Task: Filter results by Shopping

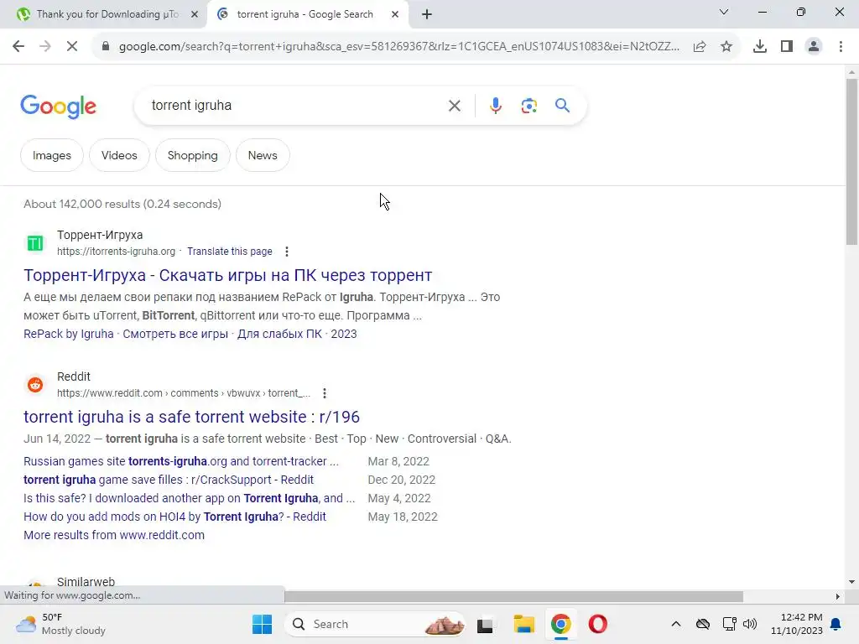Action: click(192, 155)
